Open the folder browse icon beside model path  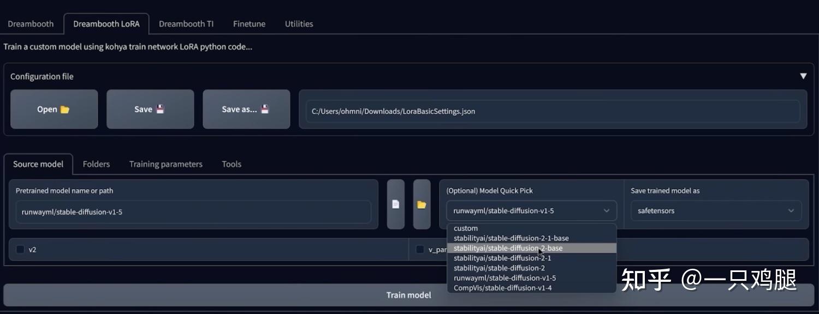(x=422, y=205)
